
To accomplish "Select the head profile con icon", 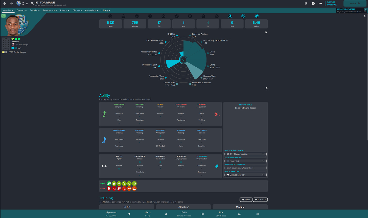I will click(109, 188).
